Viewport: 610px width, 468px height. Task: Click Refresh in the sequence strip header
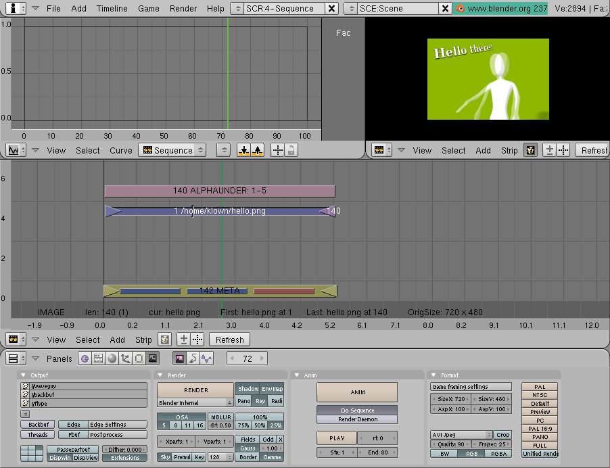click(229, 340)
